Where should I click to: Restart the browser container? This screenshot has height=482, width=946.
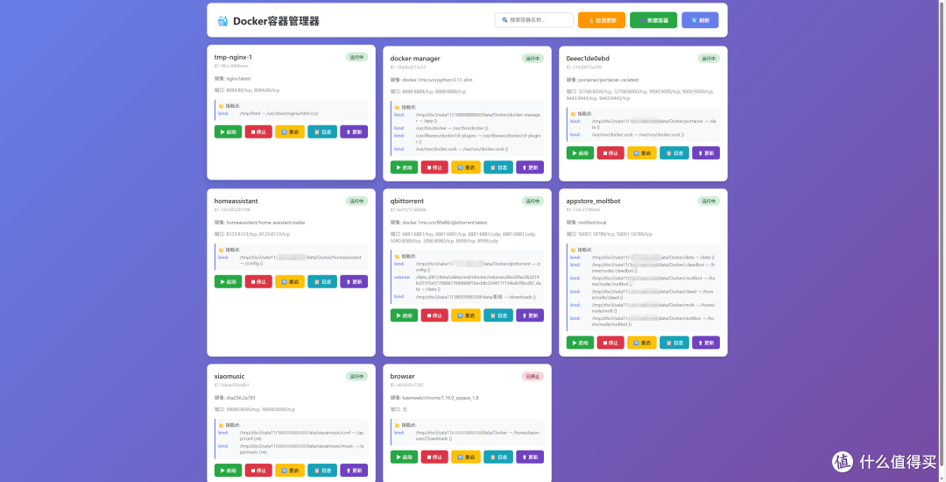coord(466,457)
